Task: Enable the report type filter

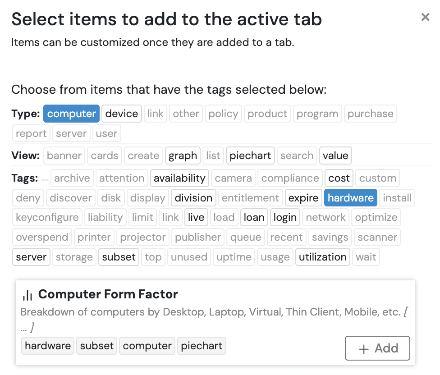Action: (x=31, y=133)
